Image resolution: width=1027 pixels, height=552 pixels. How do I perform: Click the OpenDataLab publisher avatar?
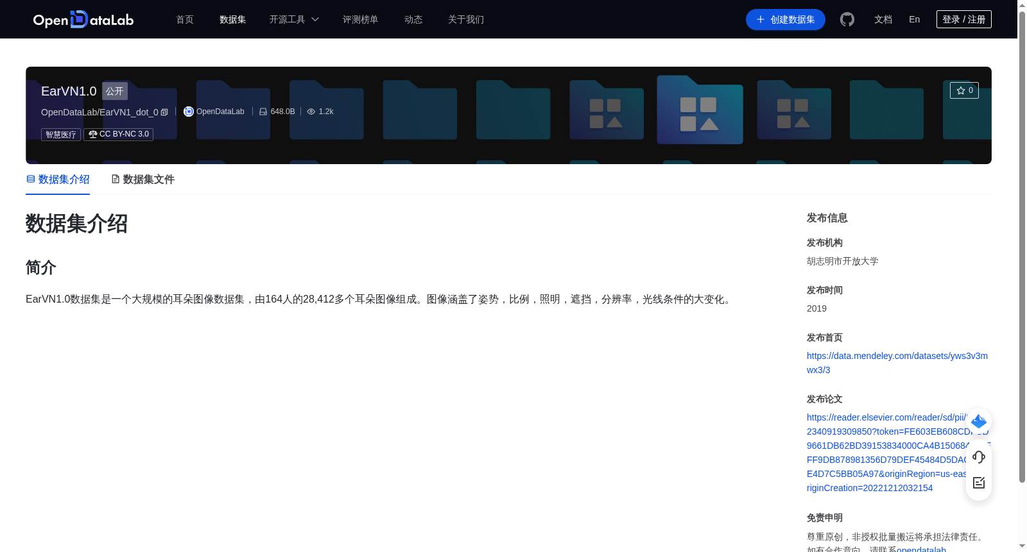pos(189,112)
